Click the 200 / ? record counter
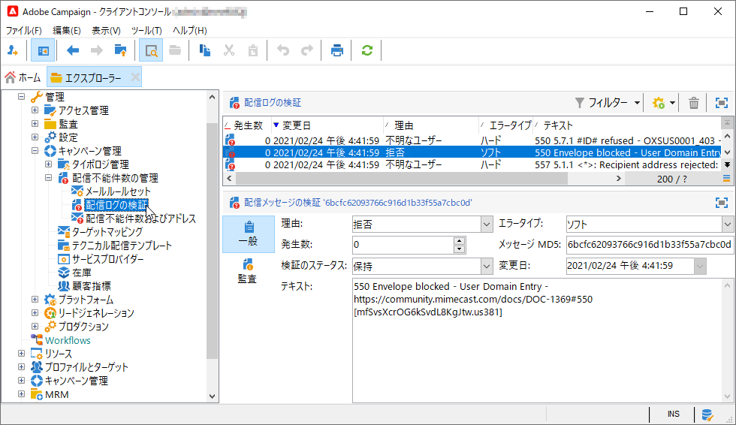 point(671,179)
